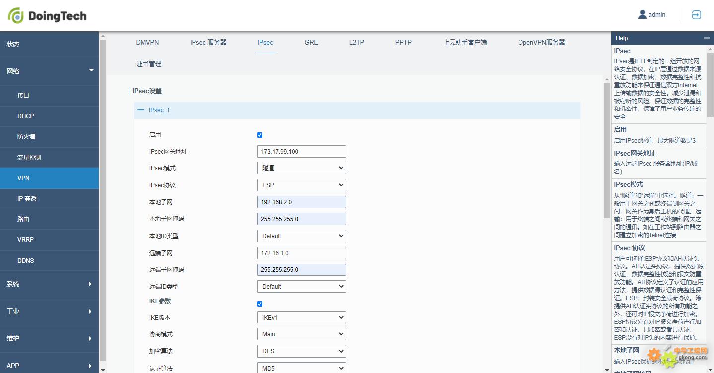
Task: Expand the 工业 sidebar menu
Action: pos(50,311)
